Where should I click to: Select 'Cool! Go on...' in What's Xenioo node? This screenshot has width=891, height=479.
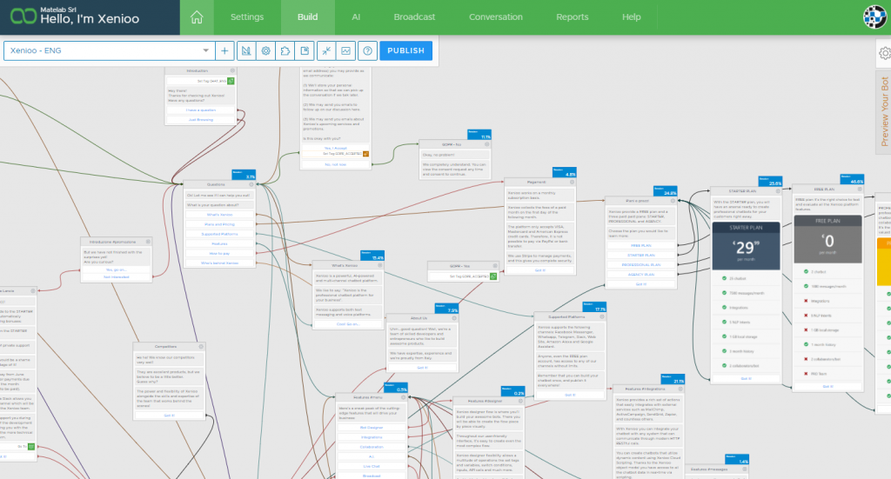click(348, 324)
